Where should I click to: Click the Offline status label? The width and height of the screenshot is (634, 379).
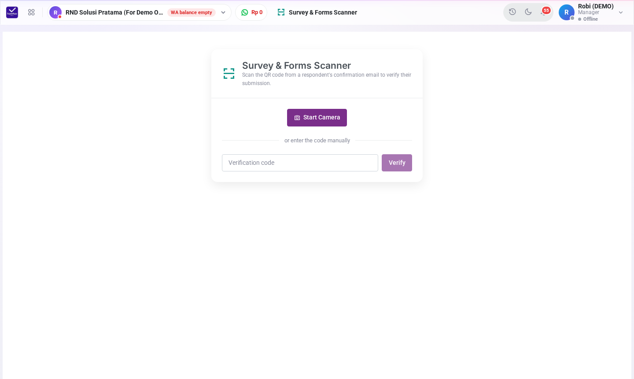[590, 19]
